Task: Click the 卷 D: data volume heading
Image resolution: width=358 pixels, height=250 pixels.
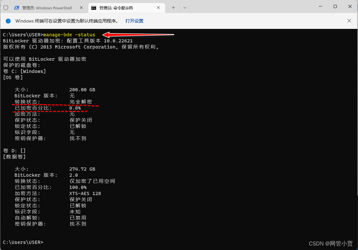Action: click(14, 150)
